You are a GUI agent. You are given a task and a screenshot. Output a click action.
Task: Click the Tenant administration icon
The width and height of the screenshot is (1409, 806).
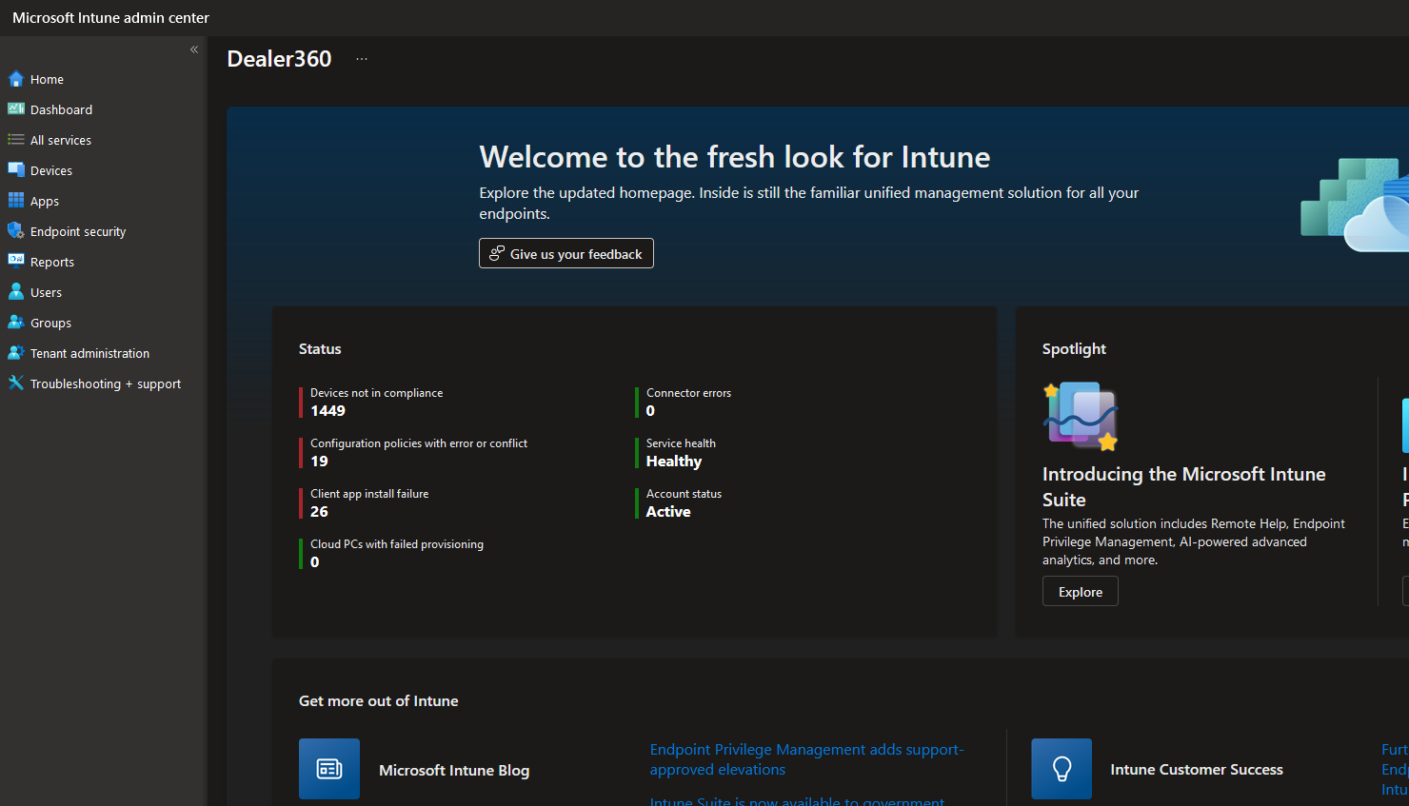[x=16, y=353]
